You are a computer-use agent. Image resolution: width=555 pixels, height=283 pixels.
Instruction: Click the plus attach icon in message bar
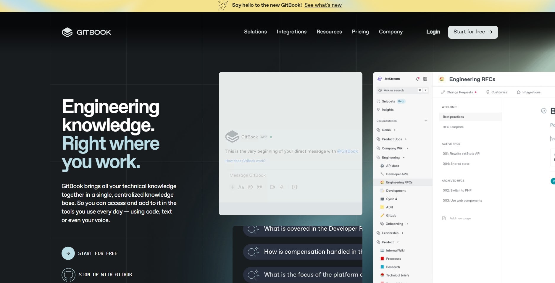point(232,187)
